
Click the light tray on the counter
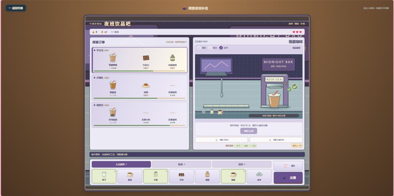point(226,106)
